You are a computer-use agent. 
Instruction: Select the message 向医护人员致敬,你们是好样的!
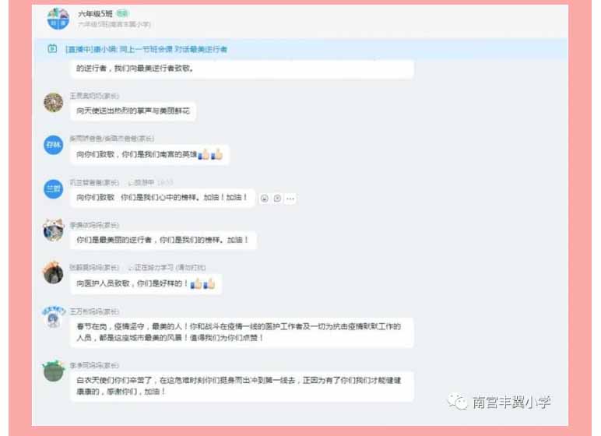coord(146,283)
